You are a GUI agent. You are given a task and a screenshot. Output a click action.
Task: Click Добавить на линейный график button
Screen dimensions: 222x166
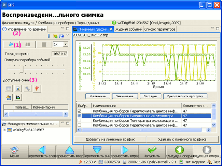click(110, 139)
